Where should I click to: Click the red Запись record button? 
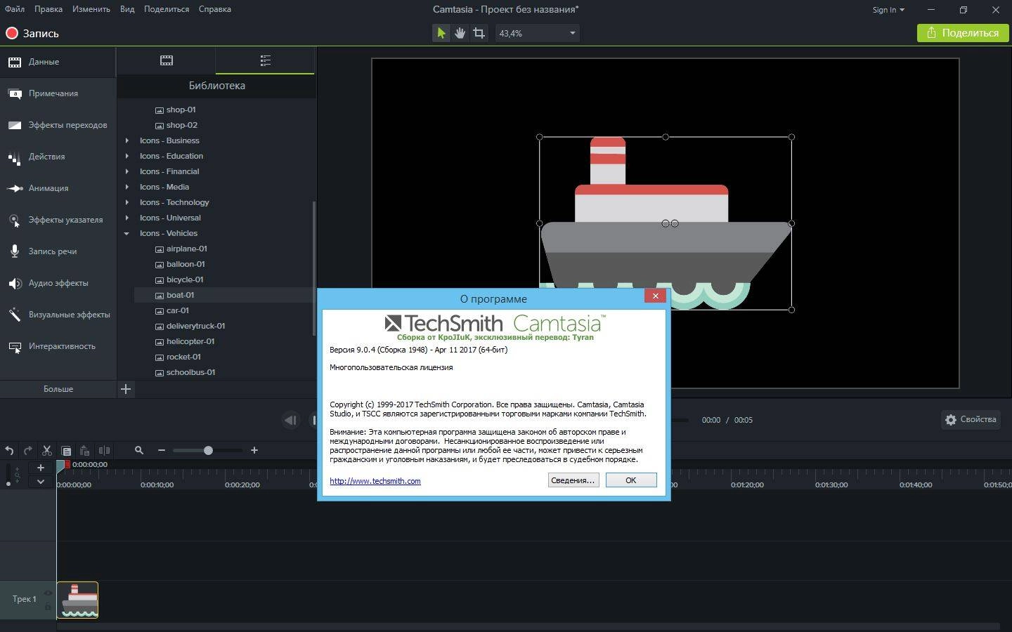point(32,33)
